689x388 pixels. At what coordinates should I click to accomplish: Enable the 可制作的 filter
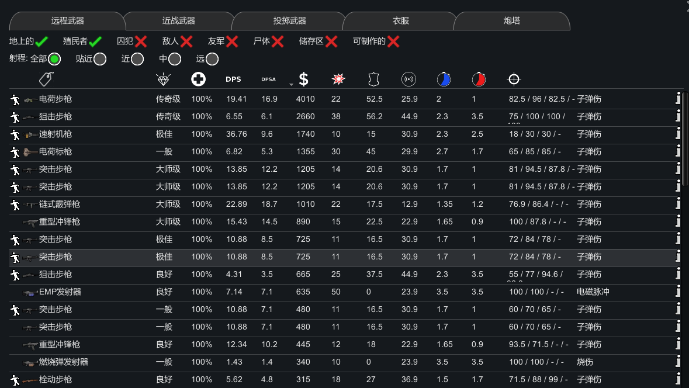[x=393, y=41]
